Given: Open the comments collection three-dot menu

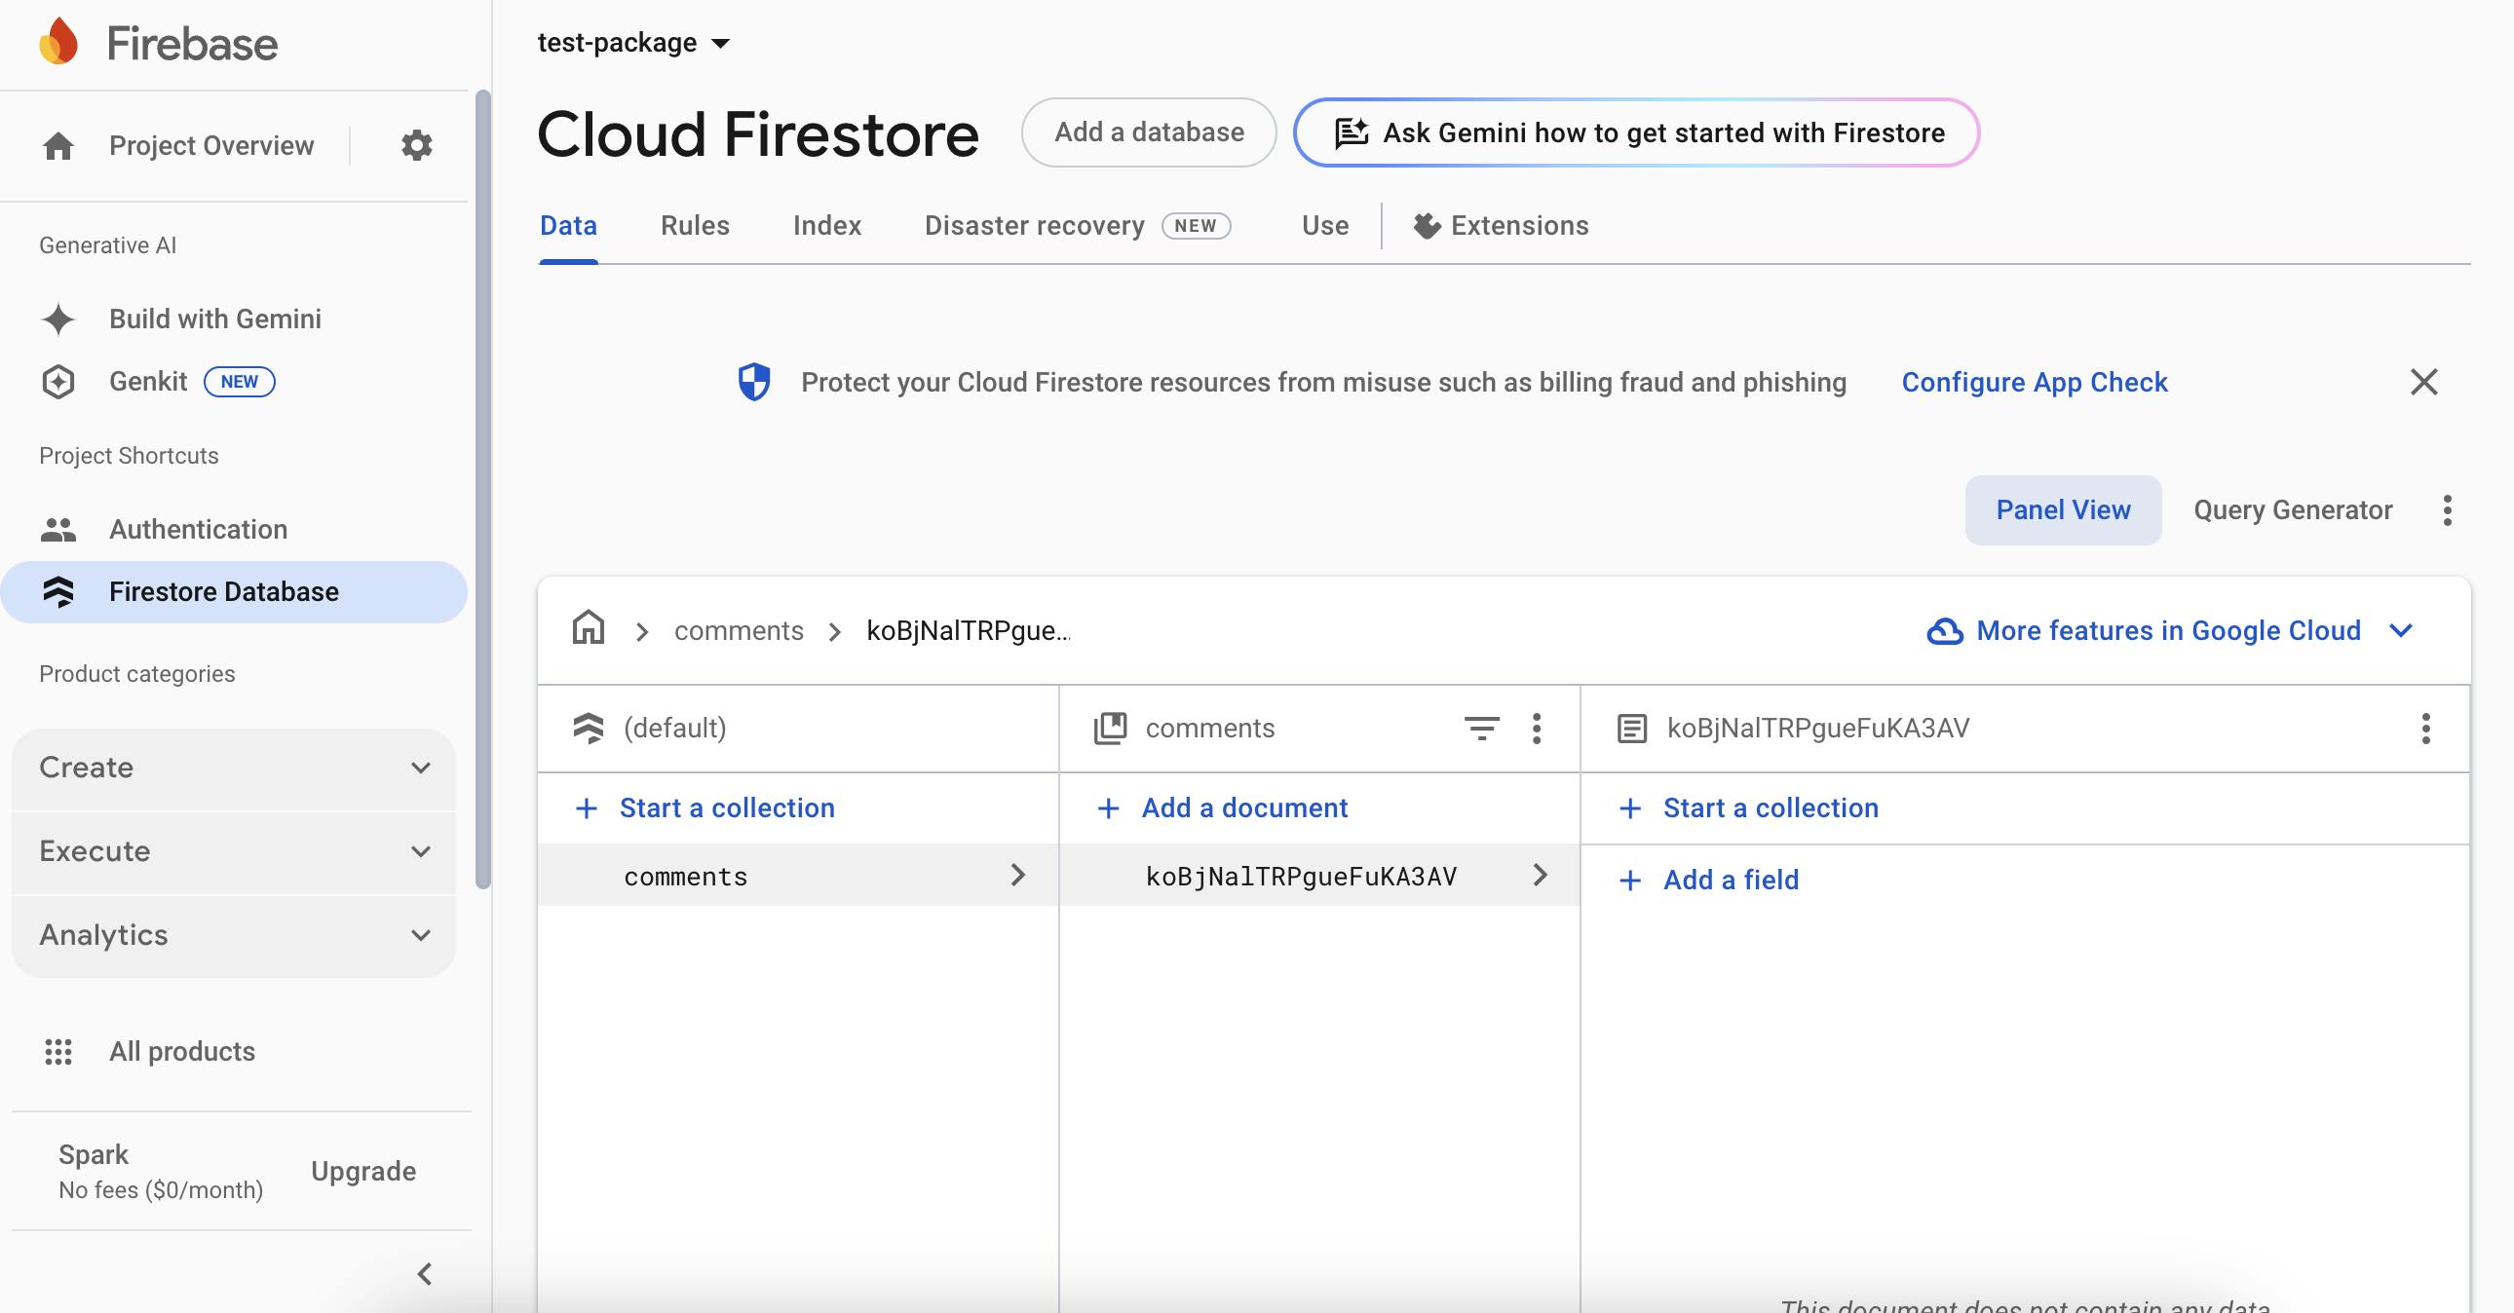Looking at the screenshot, I should click(1537, 728).
